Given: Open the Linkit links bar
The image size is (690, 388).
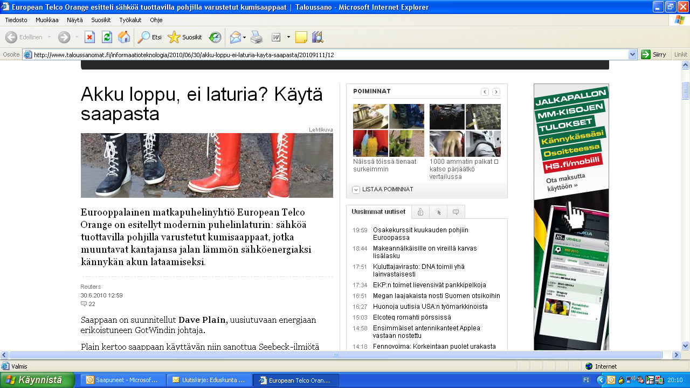Looking at the screenshot, I should pos(681,54).
